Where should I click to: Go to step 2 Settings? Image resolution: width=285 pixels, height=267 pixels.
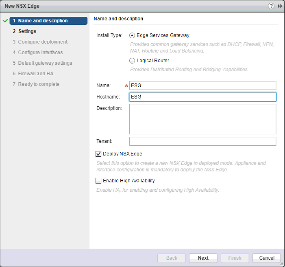27,31
